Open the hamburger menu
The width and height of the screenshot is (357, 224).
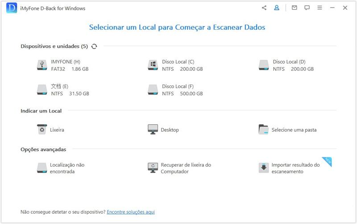click(320, 8)
